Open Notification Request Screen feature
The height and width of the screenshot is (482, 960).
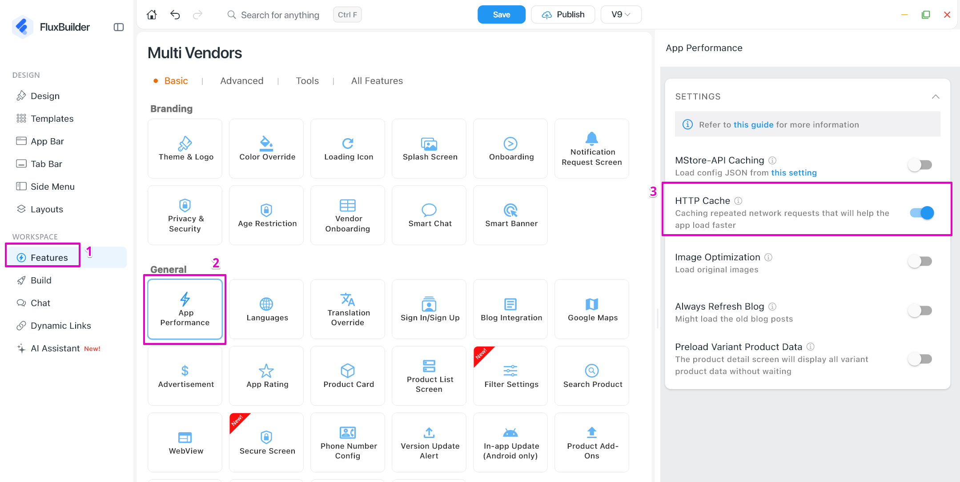(x=592, y=149)
